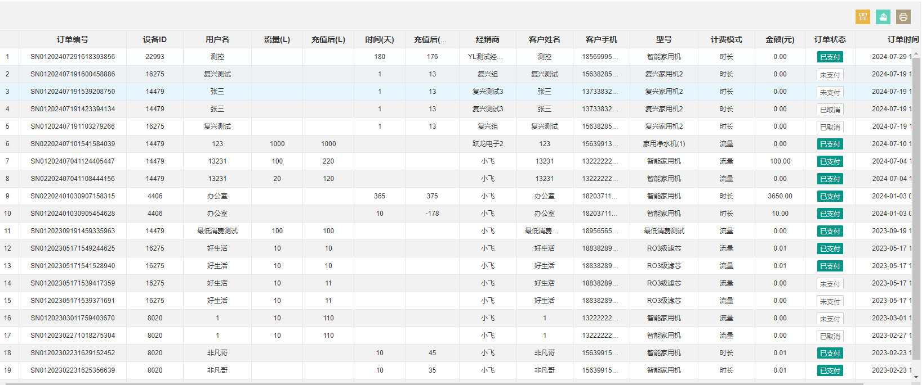The image size is (922, 385).
Task: Click device ID 22993 in row 1
Action: coord(155,57)
